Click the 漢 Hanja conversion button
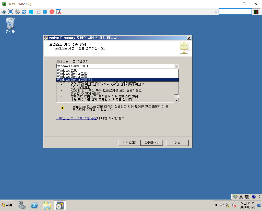 247,197
